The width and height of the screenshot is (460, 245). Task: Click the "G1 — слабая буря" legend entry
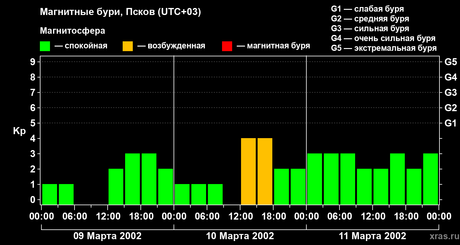[x=367, y=9]
